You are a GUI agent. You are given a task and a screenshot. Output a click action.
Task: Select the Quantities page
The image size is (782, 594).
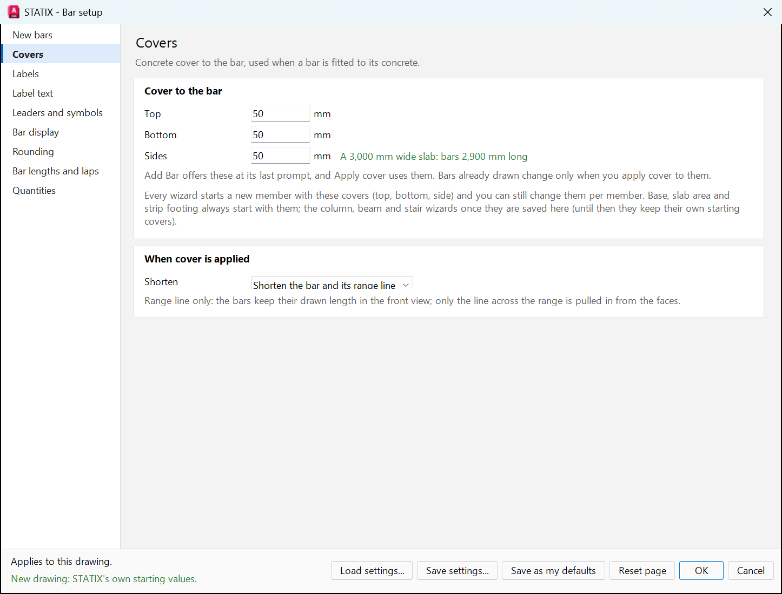point(61,190)
